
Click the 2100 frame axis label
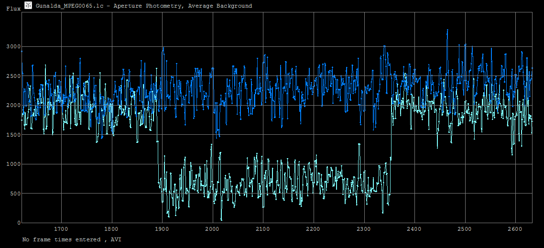click(x=263, y=229)
